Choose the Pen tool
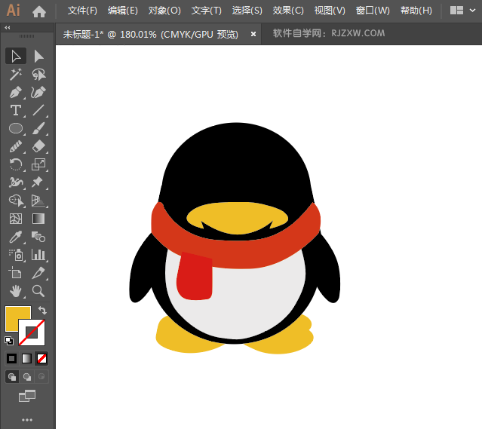This screenshot has height=429, width=482. coord(15,92)
